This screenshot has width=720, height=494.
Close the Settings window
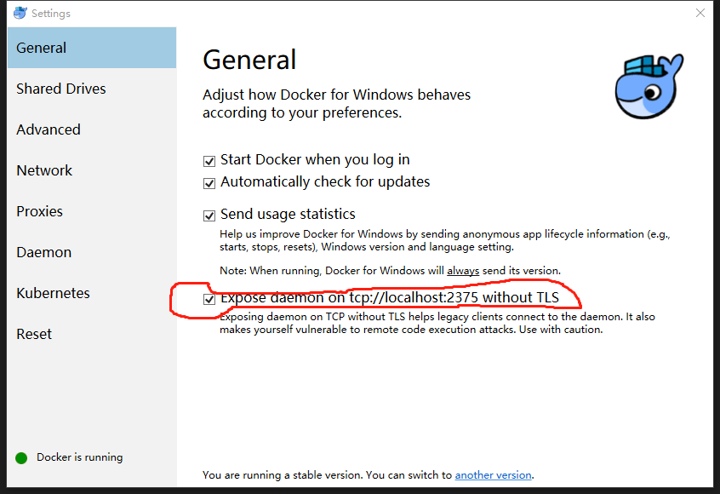pyautogui.click(x=700, y=13)
